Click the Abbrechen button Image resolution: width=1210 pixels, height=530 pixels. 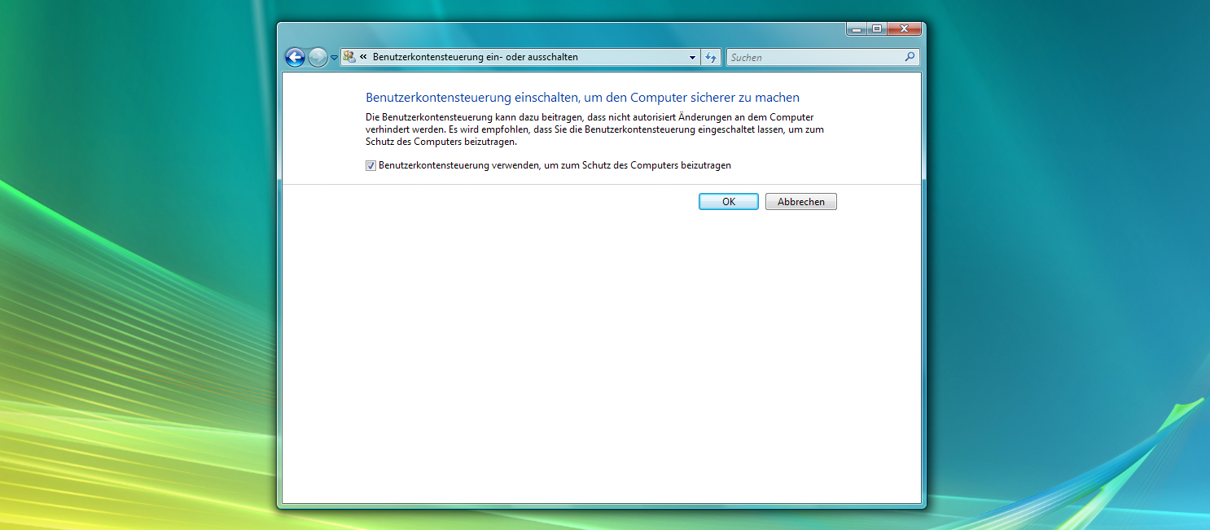(801, 202)
